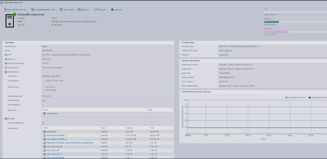Click the Refresh icon in toolbar
Image resolution: width=327 pixels, height=159 pixels.
(96, 10)
